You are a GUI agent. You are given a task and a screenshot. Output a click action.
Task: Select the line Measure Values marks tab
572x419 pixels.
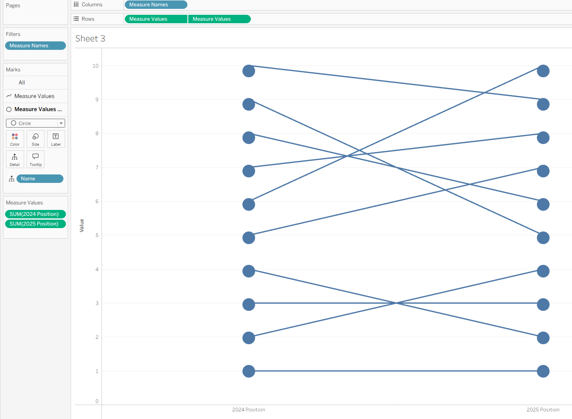36,96
